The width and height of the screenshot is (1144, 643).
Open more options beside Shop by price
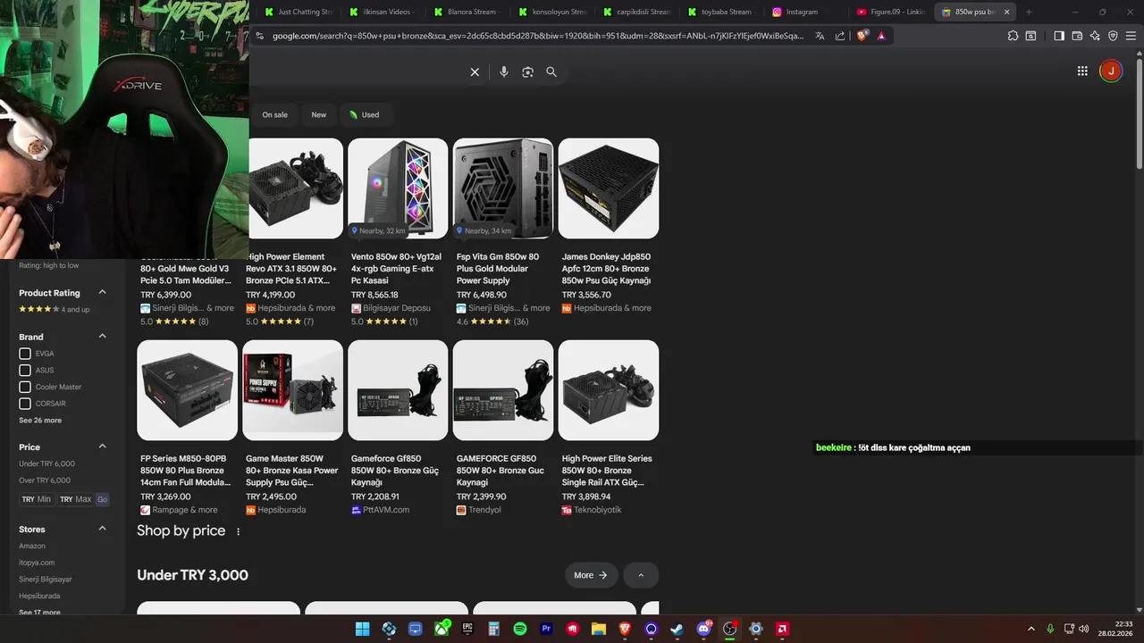click(238, 531)
